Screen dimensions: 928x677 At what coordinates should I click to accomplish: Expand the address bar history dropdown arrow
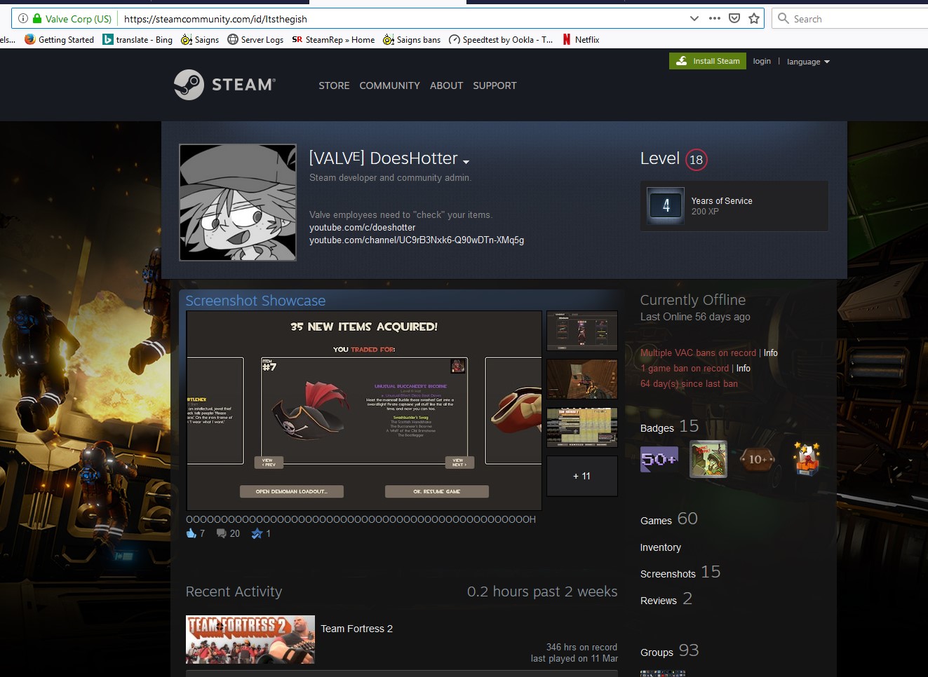click(694, 18)
